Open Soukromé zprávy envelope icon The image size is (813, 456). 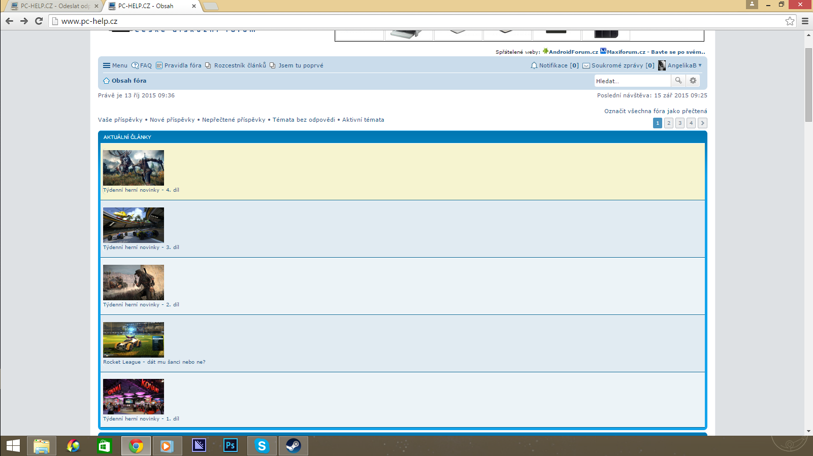click(586, 65)
